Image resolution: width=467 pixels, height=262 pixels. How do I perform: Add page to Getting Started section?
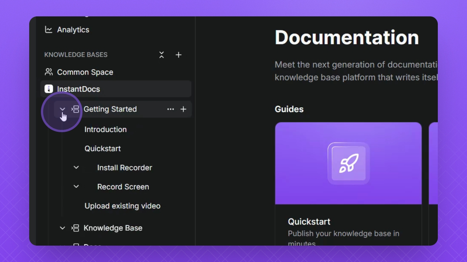click(x=184, y=109)
